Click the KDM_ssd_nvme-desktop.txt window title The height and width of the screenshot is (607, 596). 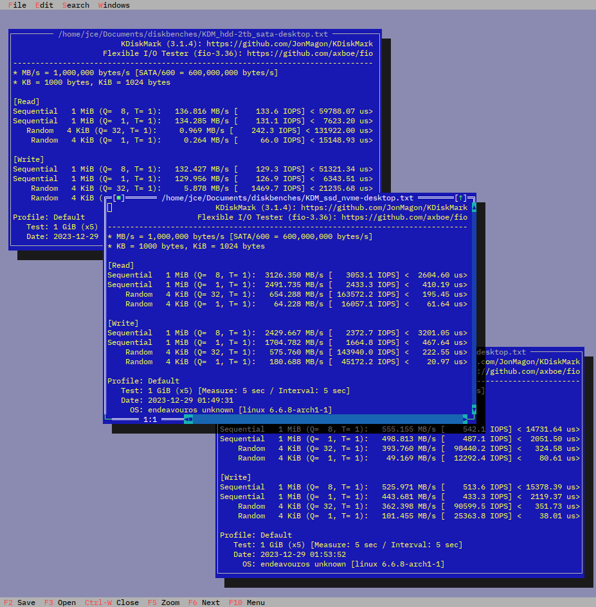[x=287, y=198]
